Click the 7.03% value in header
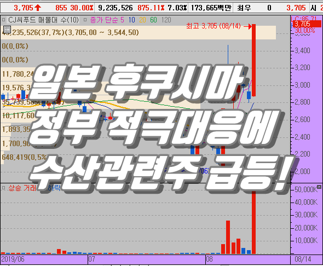 [177, 8]
